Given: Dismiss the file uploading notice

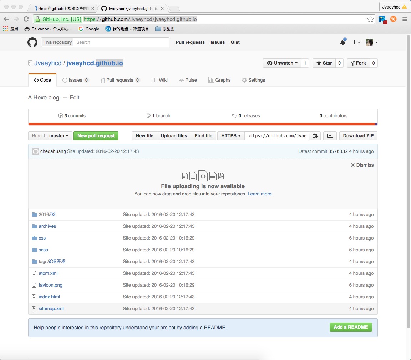Looking at the screenshot, I should pyautogui.click(x=362, y=165).
